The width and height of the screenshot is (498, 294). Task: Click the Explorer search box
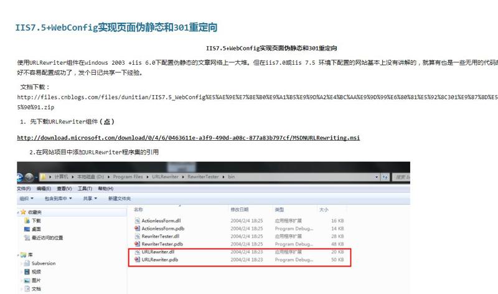(402, 177)
